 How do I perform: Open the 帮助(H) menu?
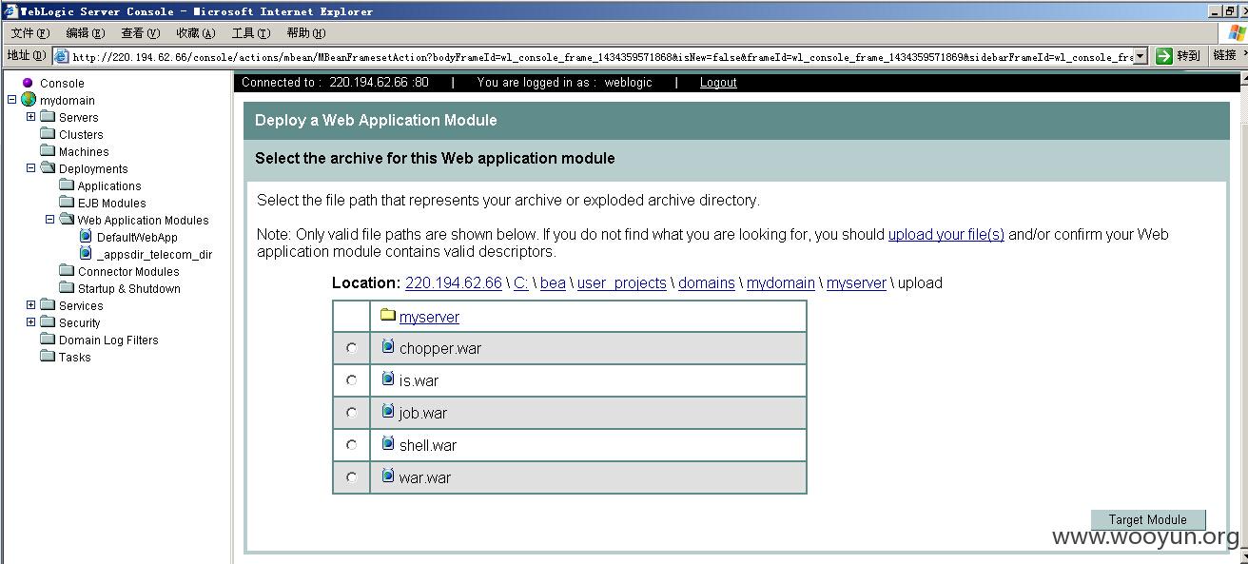(306, 33)
